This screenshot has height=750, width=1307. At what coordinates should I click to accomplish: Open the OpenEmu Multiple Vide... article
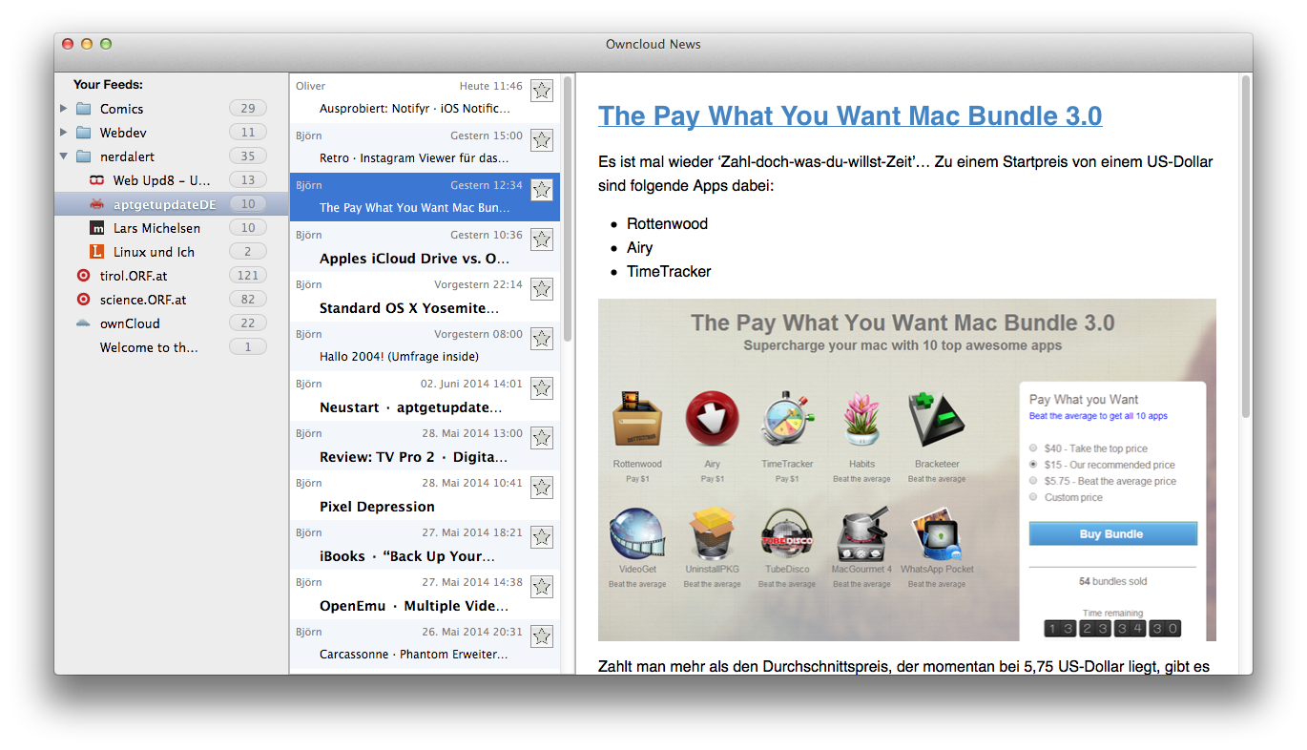[x=425, y=594]
